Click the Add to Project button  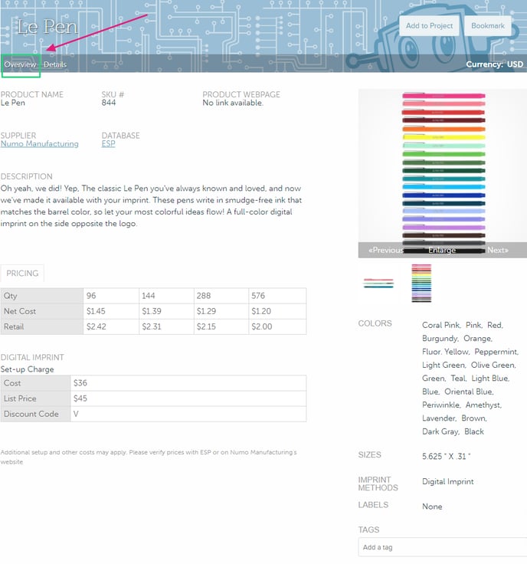[429, 26]
